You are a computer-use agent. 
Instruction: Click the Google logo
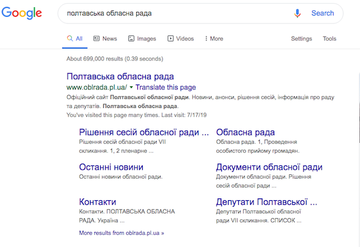[x=22, y=14]
